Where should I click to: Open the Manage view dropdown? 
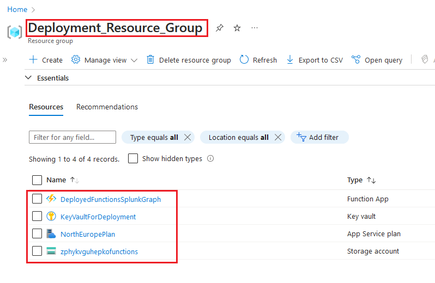(105, 60)
